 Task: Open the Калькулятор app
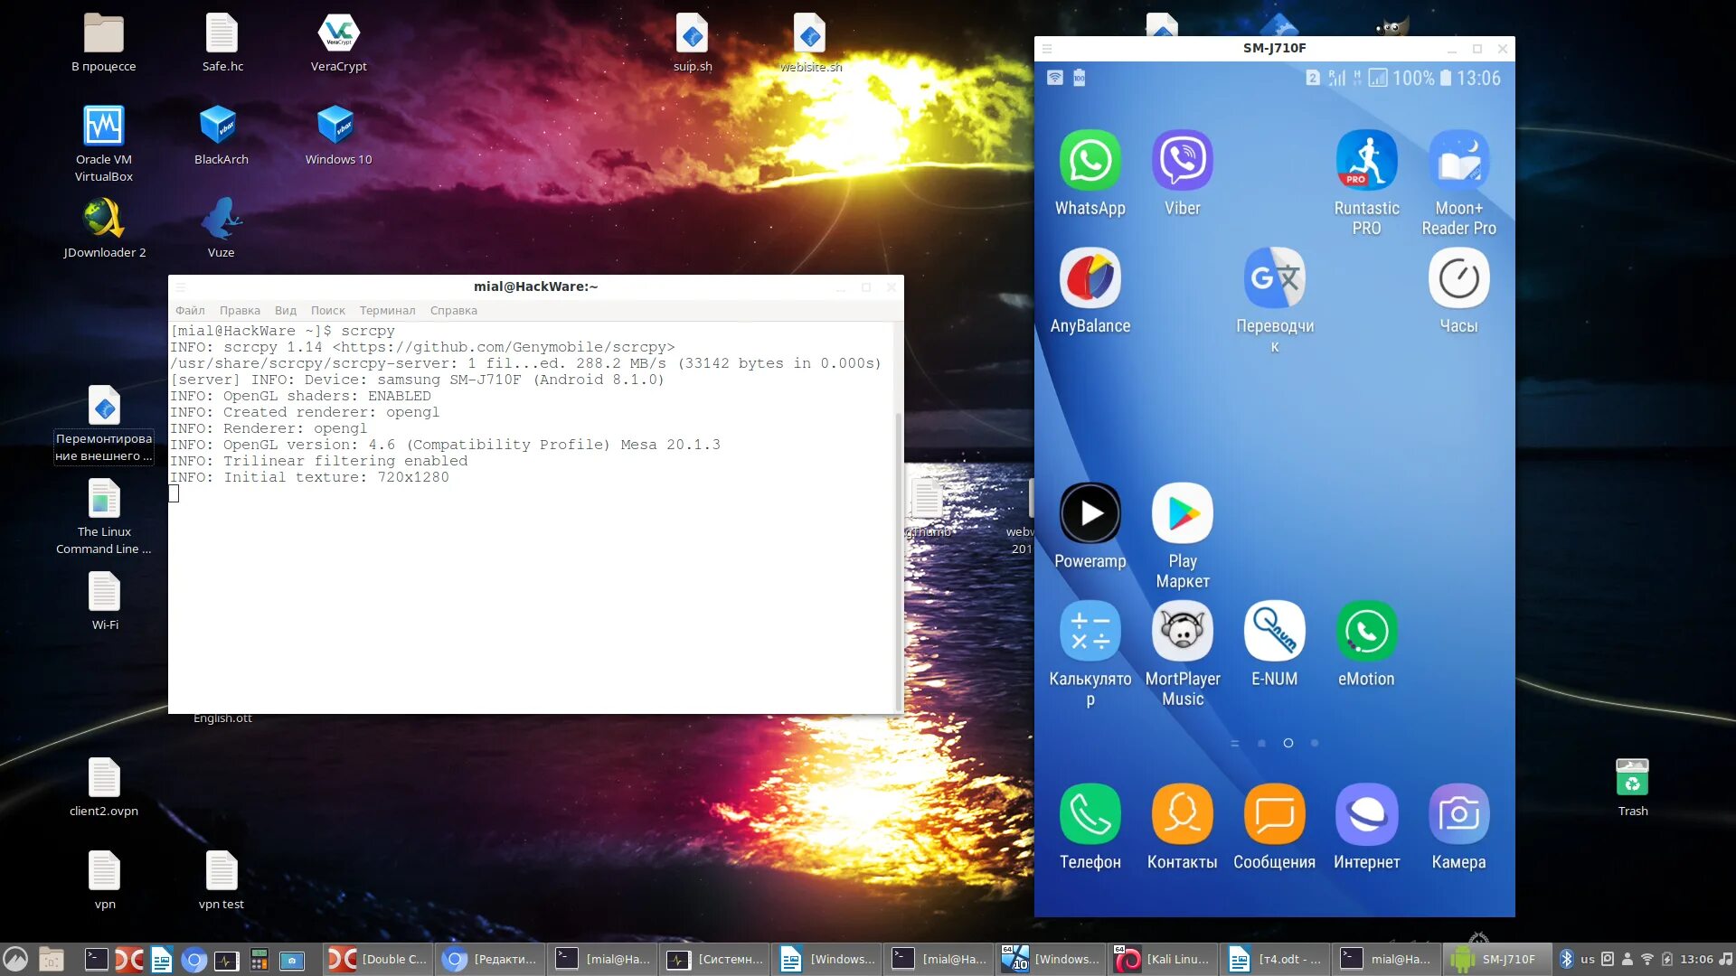[x=1090, y=631]
